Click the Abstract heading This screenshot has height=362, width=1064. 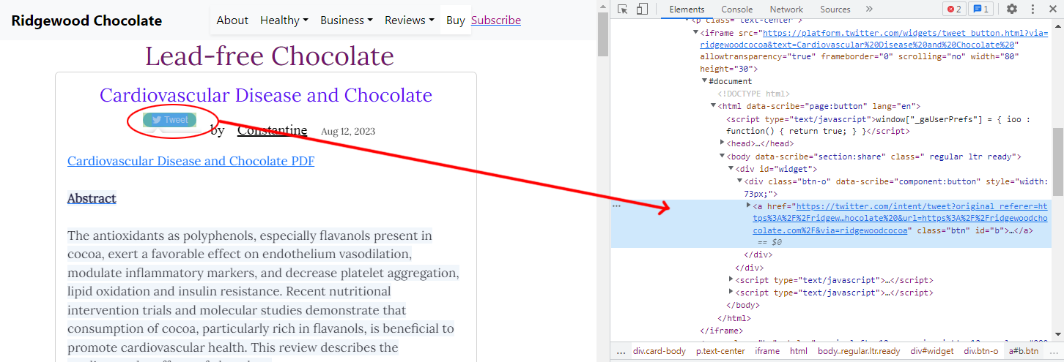[x=92, y=198]
